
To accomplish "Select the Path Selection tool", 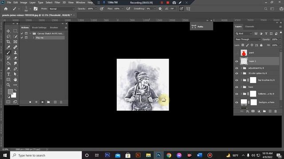I will [x=15, y=74].
